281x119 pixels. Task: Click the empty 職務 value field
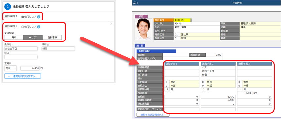[x=261, y=38]
